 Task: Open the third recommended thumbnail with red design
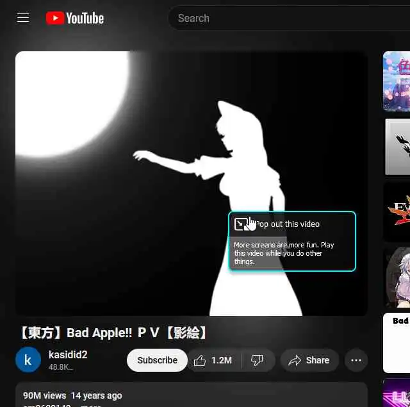point(397,212)
